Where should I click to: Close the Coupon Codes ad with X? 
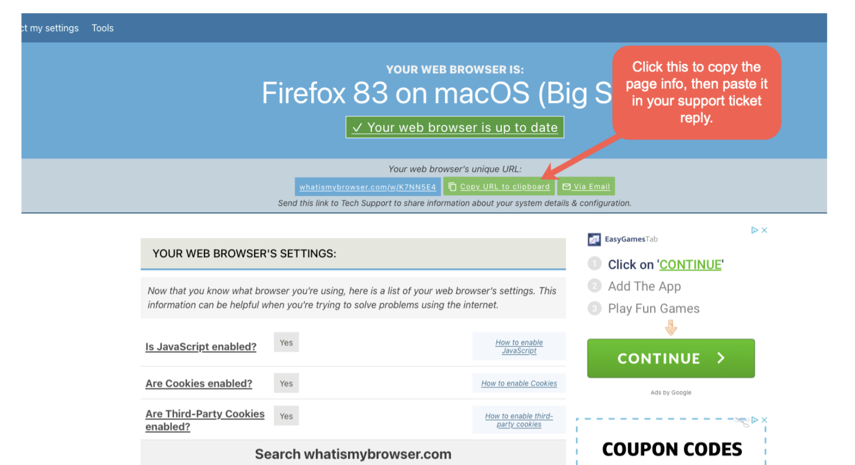click(764, 420)
